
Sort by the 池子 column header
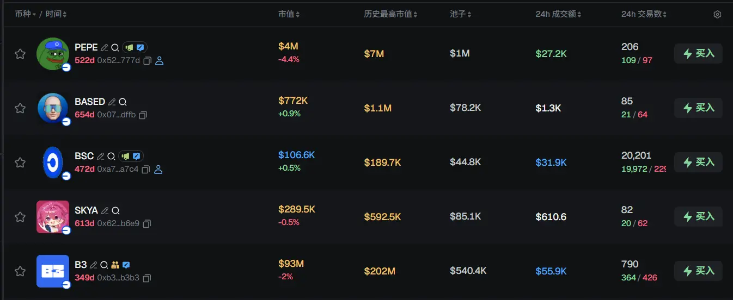(x=461, y=14)
